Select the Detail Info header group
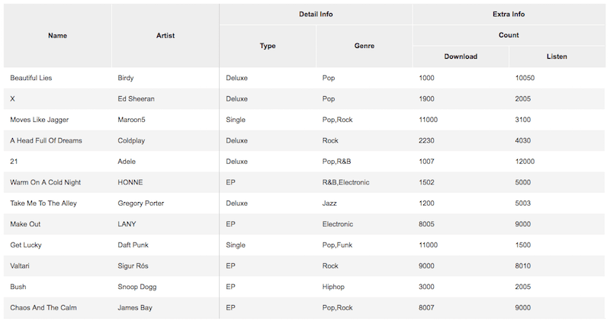This screenshot has width=610, height=324. [x=316, y=14]
